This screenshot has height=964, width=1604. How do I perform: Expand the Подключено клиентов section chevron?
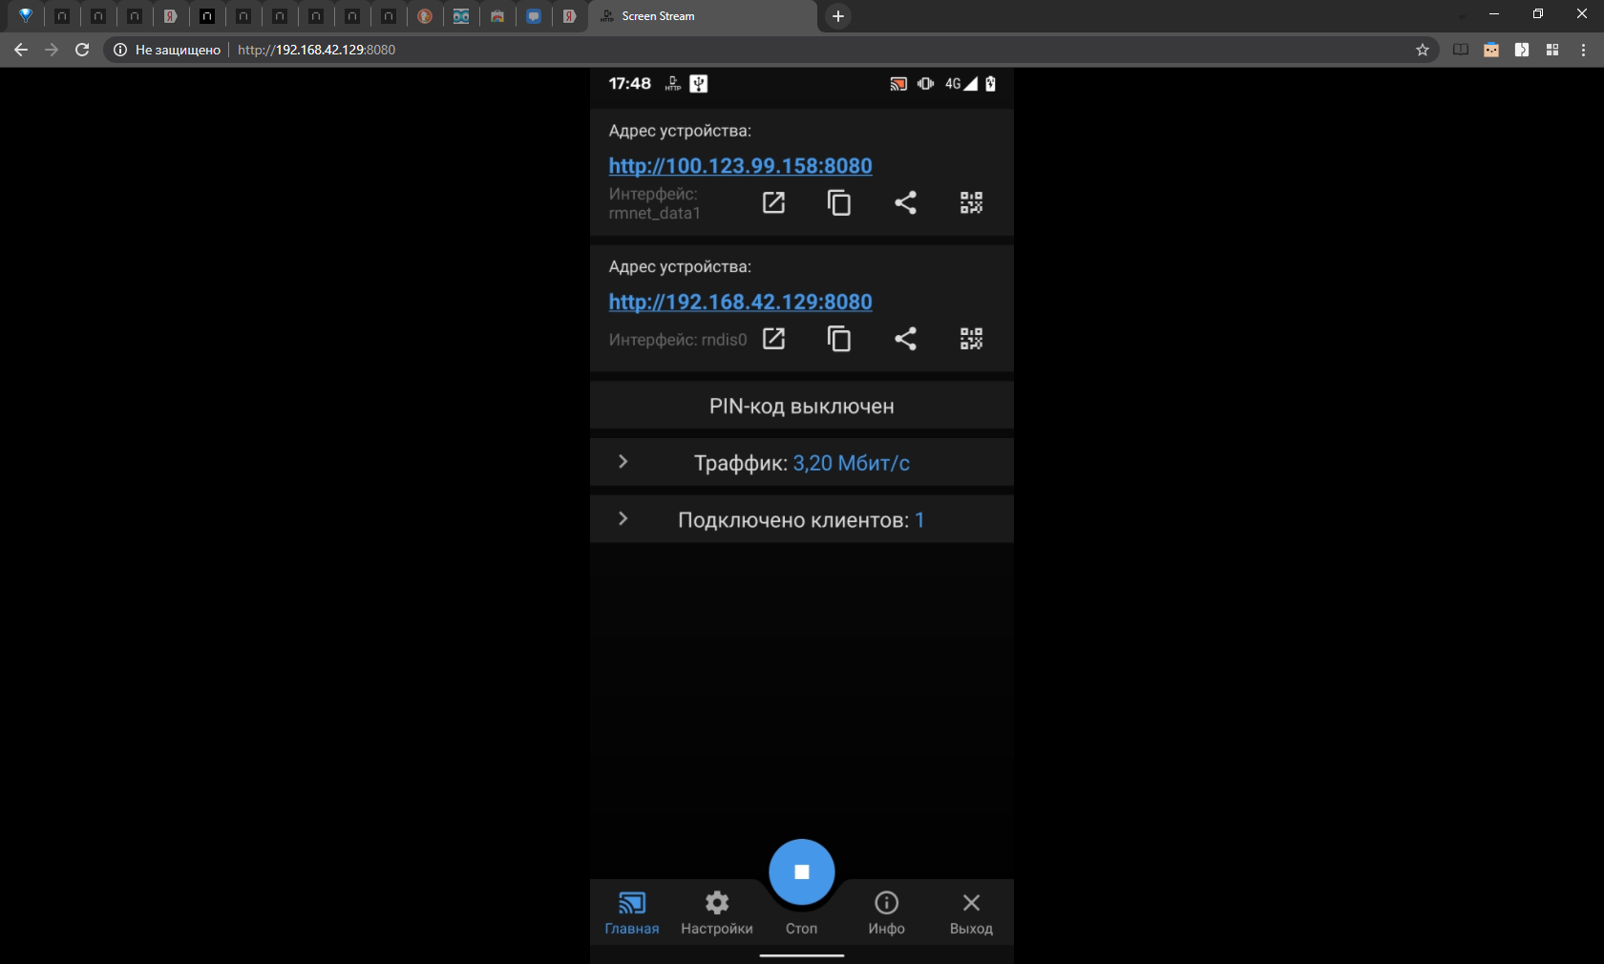tap(623, 518)
